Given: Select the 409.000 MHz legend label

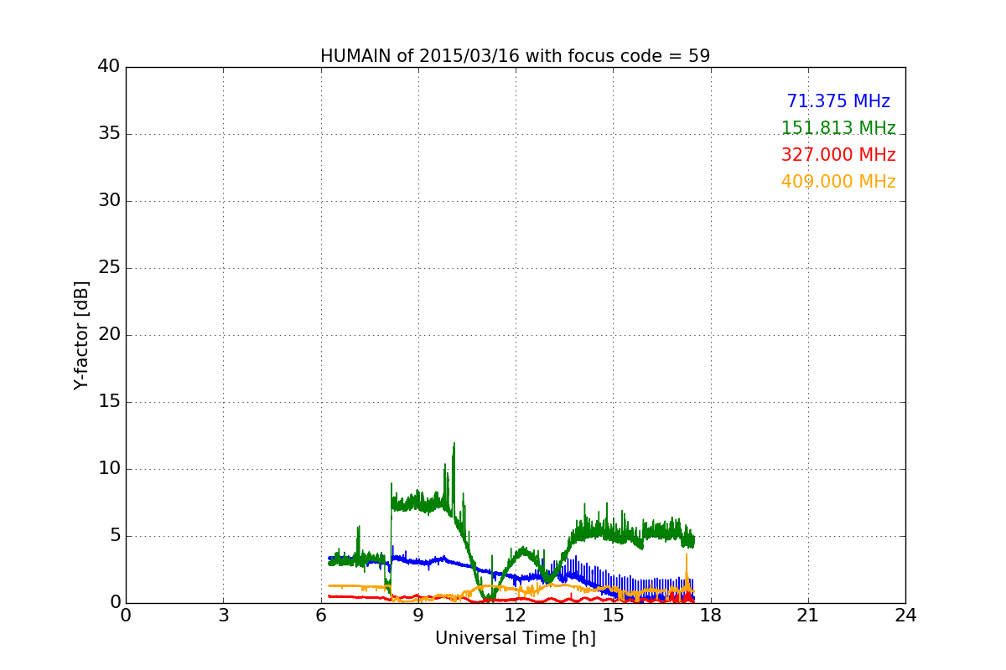Looking at the screenshot, I should click(x=838, y=182).
